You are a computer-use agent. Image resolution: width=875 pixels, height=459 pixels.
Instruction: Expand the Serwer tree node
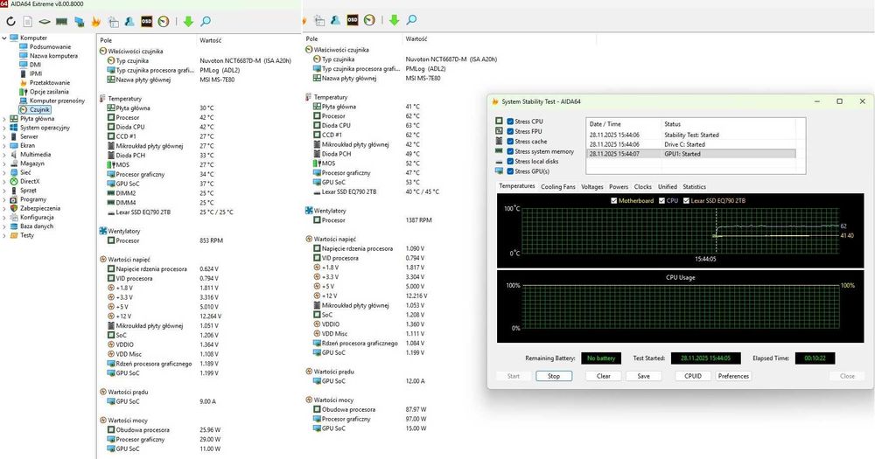click(x=4, y=136)
